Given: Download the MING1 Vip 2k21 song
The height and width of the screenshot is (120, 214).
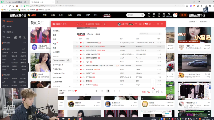Looking at the screenshot, I should (x=83, y=54).
